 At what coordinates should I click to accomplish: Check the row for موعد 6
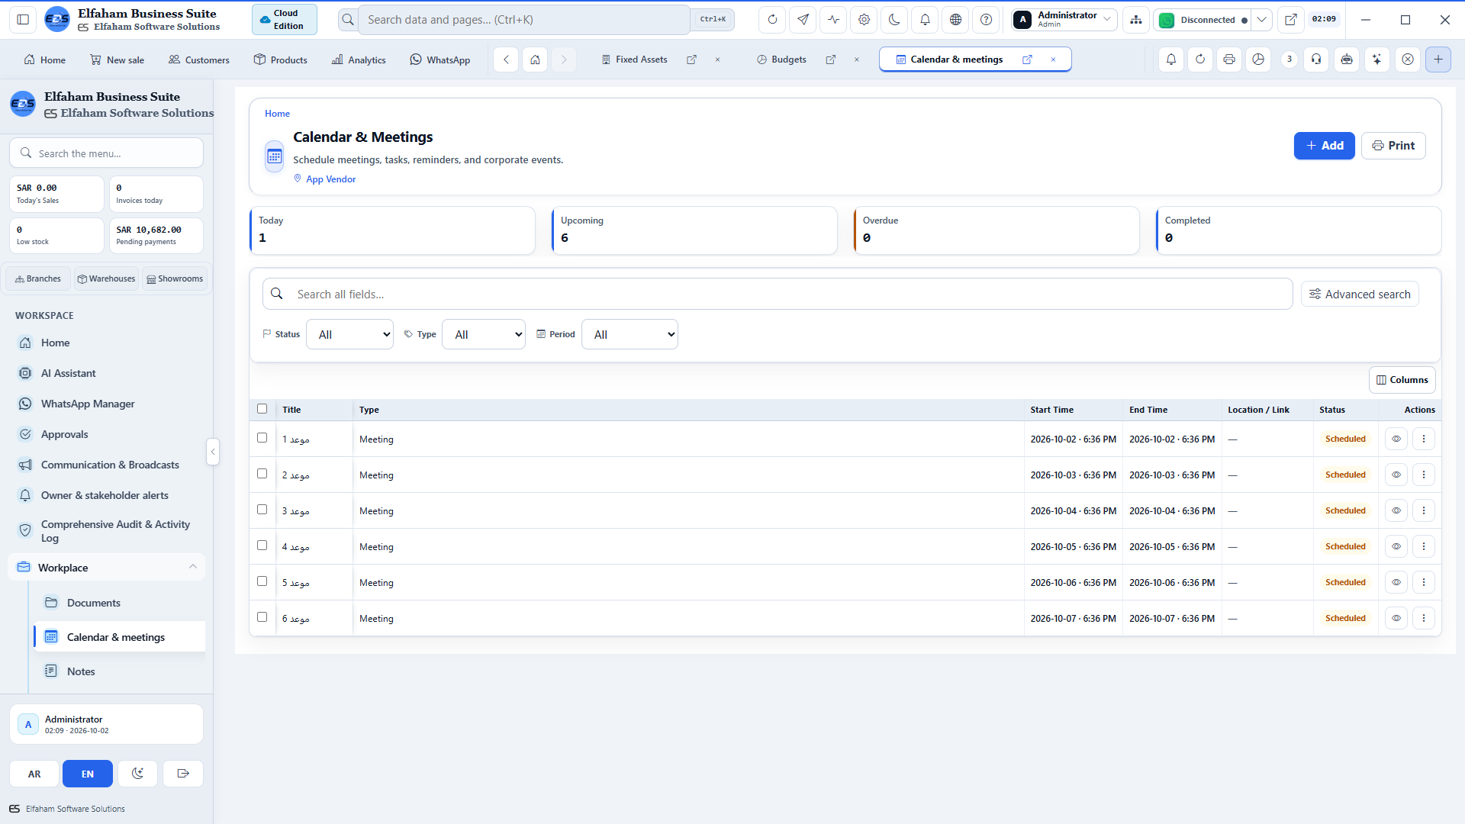coord(262,617)
